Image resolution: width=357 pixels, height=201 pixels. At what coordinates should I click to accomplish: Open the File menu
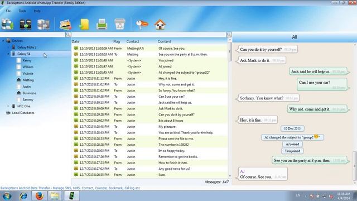(8, 11)
